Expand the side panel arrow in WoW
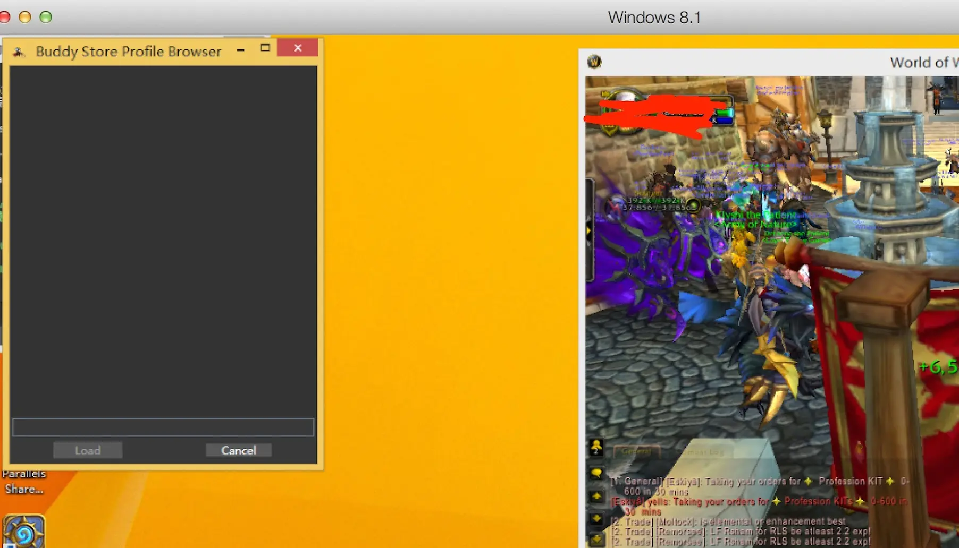 coord(588,231)
